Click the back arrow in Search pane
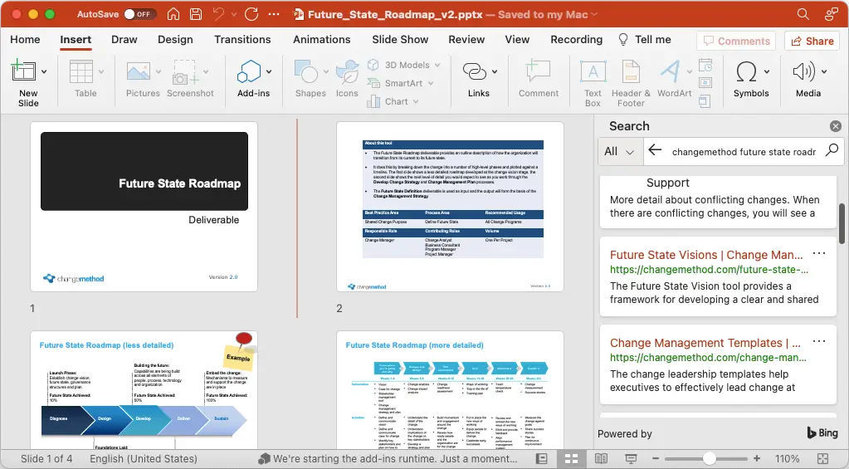The height and width of the screenshot is (469, 849). tap(655, 150)
